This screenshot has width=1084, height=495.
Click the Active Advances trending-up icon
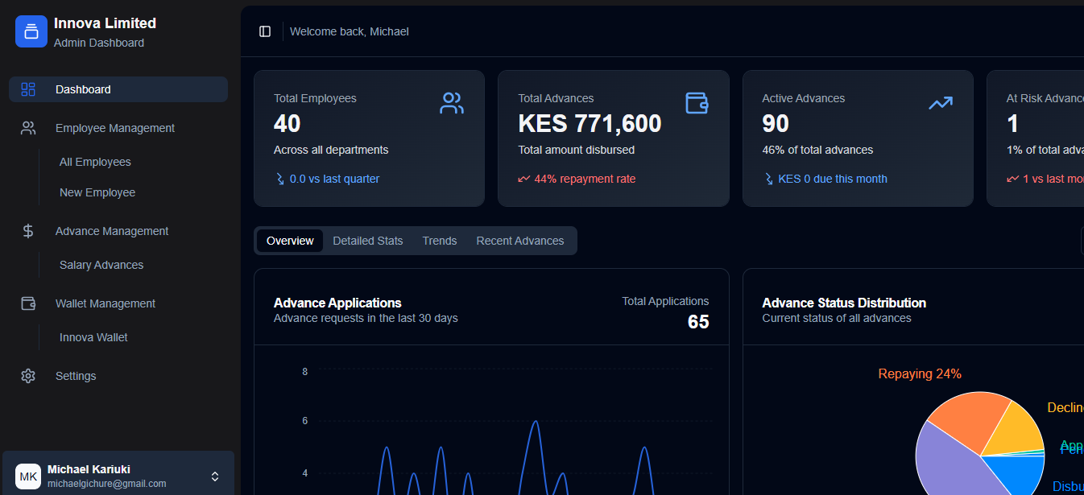pyautogui.click(x=941, y=103)
